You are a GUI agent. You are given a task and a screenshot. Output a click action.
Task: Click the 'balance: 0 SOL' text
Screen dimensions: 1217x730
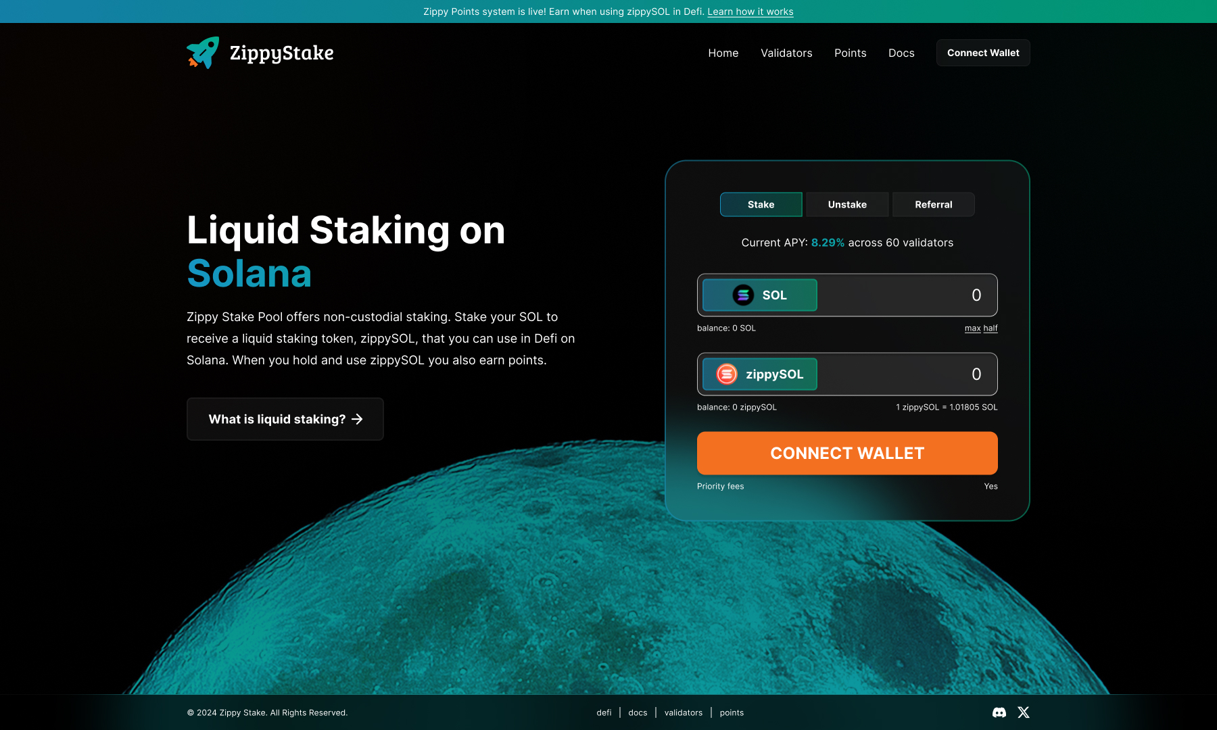coord(726,328)
